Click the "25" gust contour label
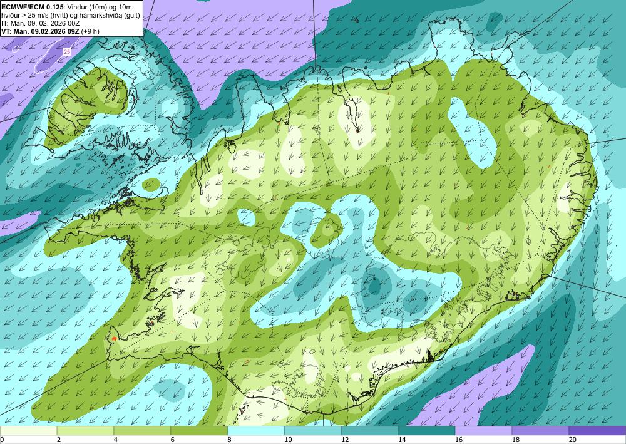 click(67, 52)
